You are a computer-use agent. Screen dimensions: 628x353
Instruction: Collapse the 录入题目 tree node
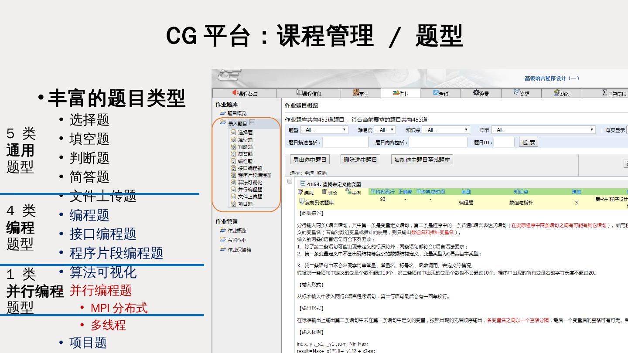pyautogui.click(x=252, y=123)
